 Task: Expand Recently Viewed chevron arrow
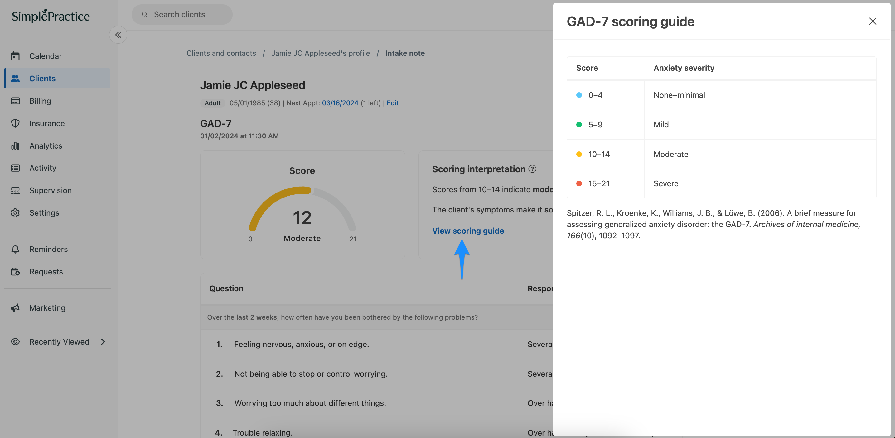pyautogui.click(x=103, y=342)
